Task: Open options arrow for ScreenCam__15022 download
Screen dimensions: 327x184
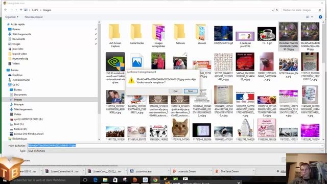Action: coord(126,171)
